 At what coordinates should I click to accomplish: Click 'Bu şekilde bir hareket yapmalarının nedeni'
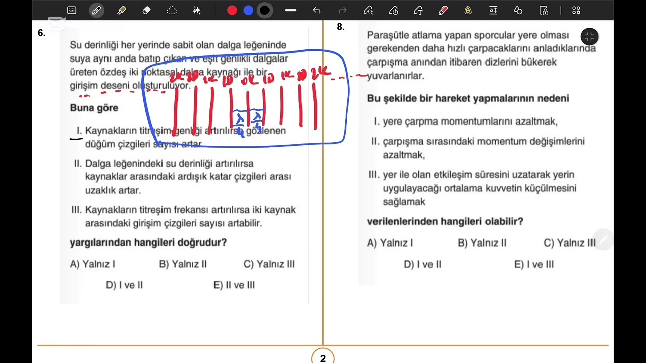point(468,98)
